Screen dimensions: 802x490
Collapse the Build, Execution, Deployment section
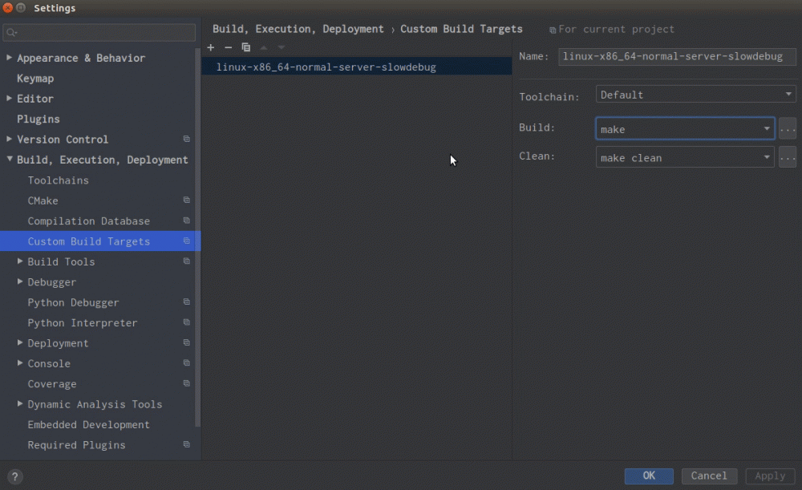point(8,160)
